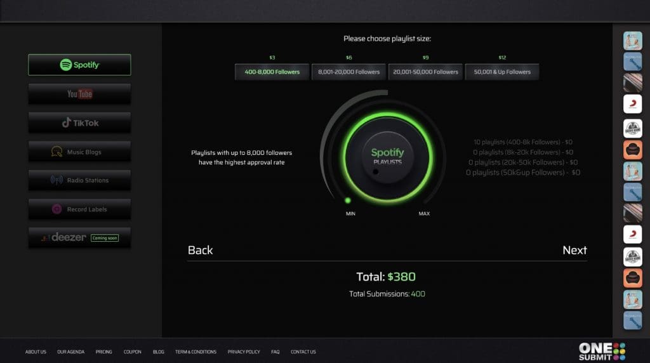The width and height of the screenshot is (650, 363).
Task: Open the About Us page
Action: 36,352
